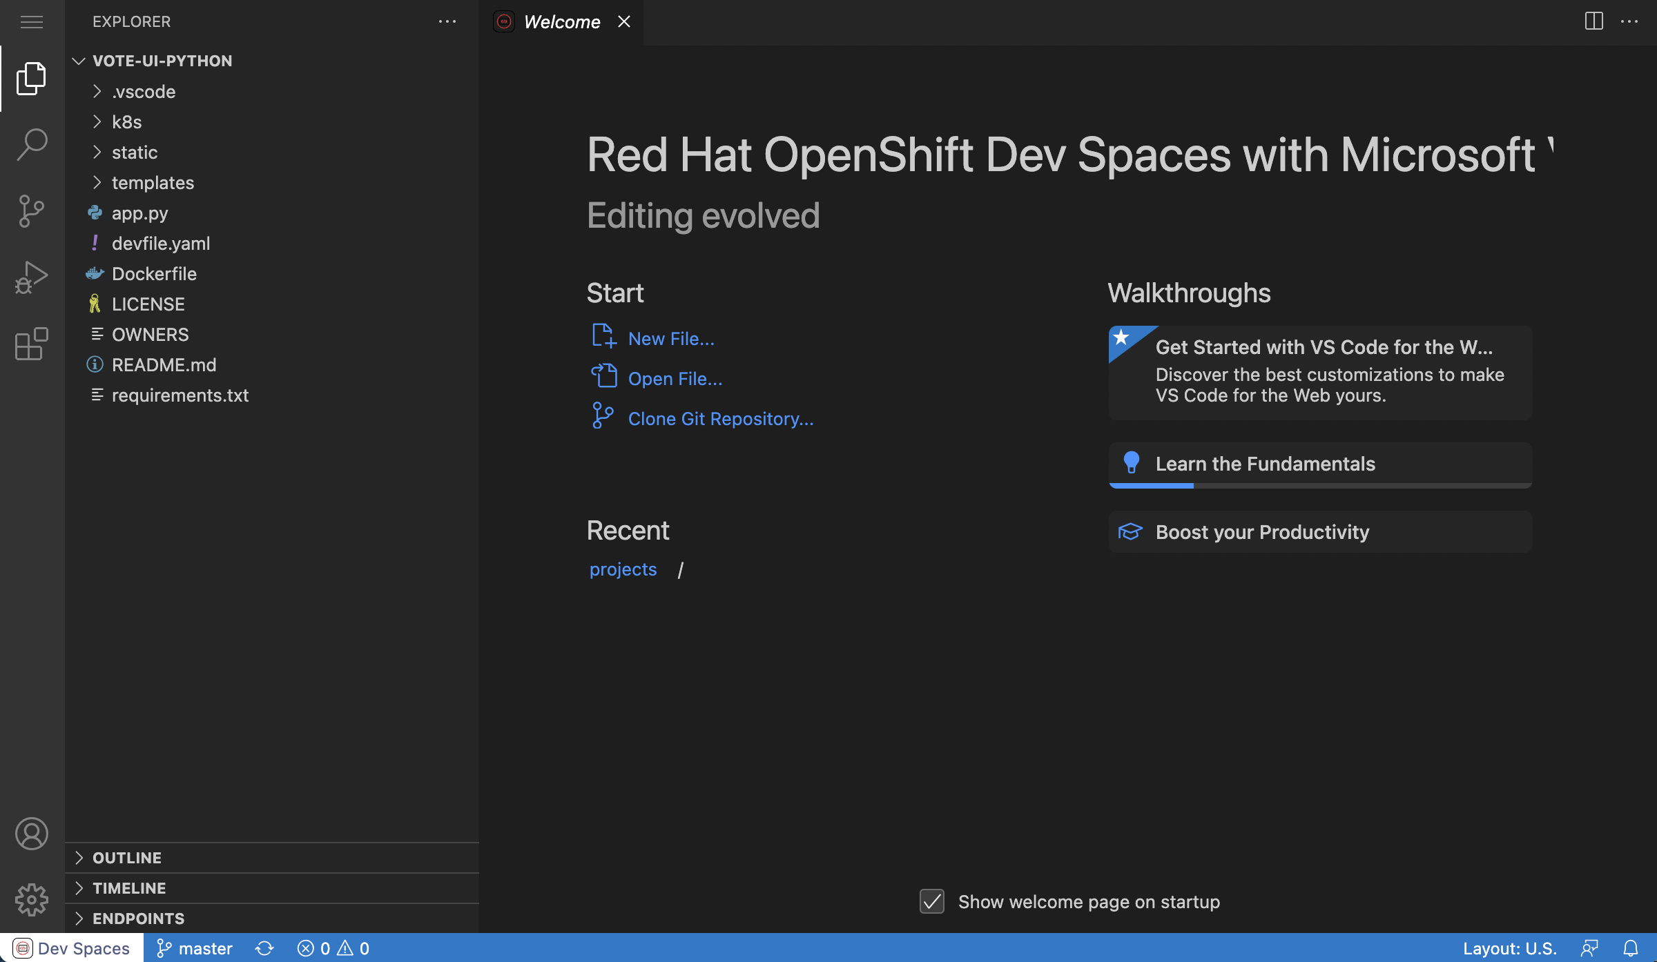Open the Source Control view
Image resolution: width=1657 pixels, height=962 pixels.
coord(32,210)
